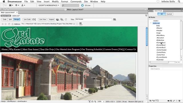This screenshot has width=183, height=103.
Task: Click the Why Karate? menu link
Action: [x=15, y=49]
